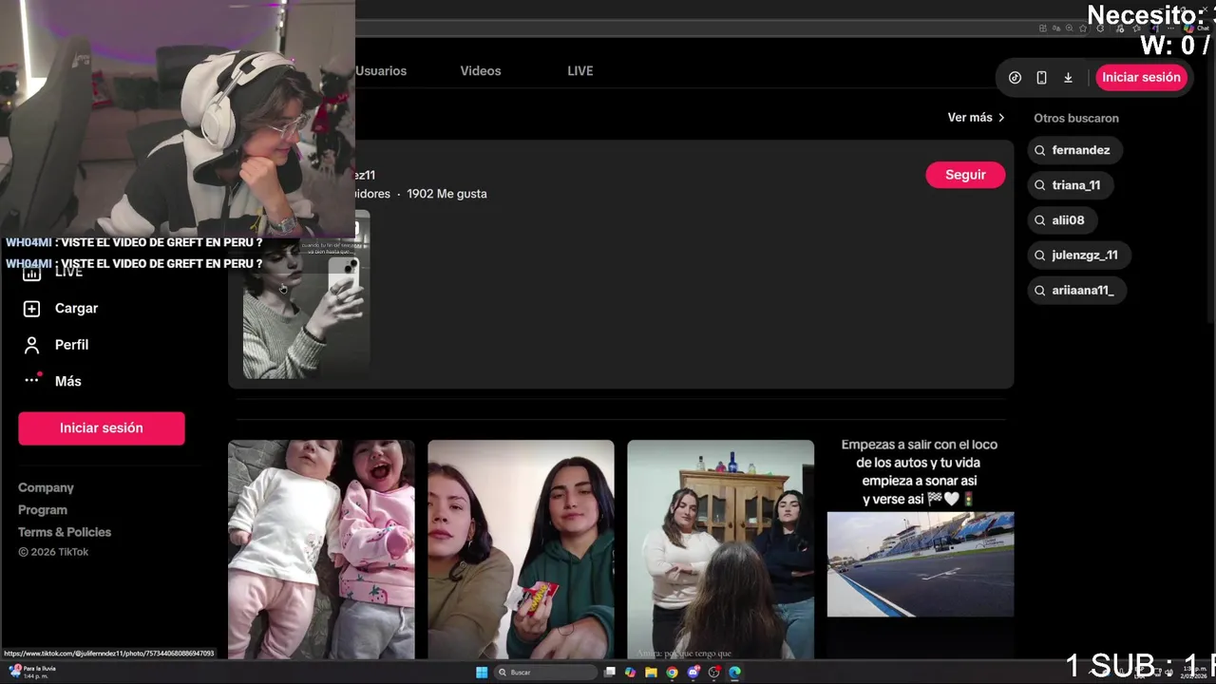Click the TikTok coin icon in top pill

tap(1015, 78)
